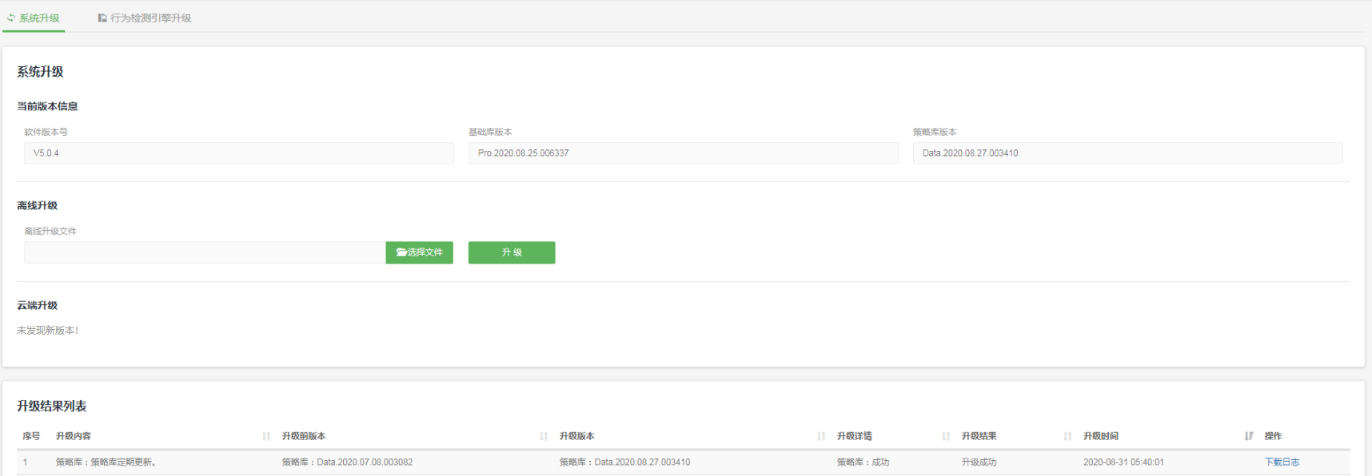This screenshot has width=1372, height=476.
Task: Click the 策略库版本 field
Action: (x=1127, y=153)
